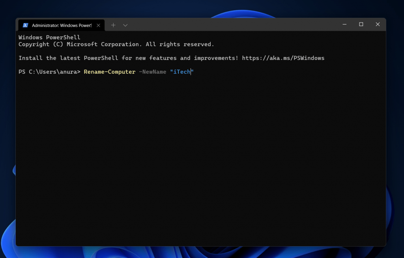Place cursor inside the "iTech" string
The height and width of the screenshot is (258, 404).
[181, 72]
